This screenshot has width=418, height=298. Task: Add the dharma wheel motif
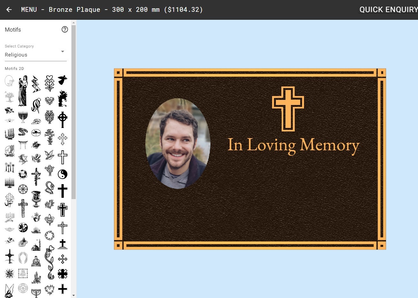23,189
